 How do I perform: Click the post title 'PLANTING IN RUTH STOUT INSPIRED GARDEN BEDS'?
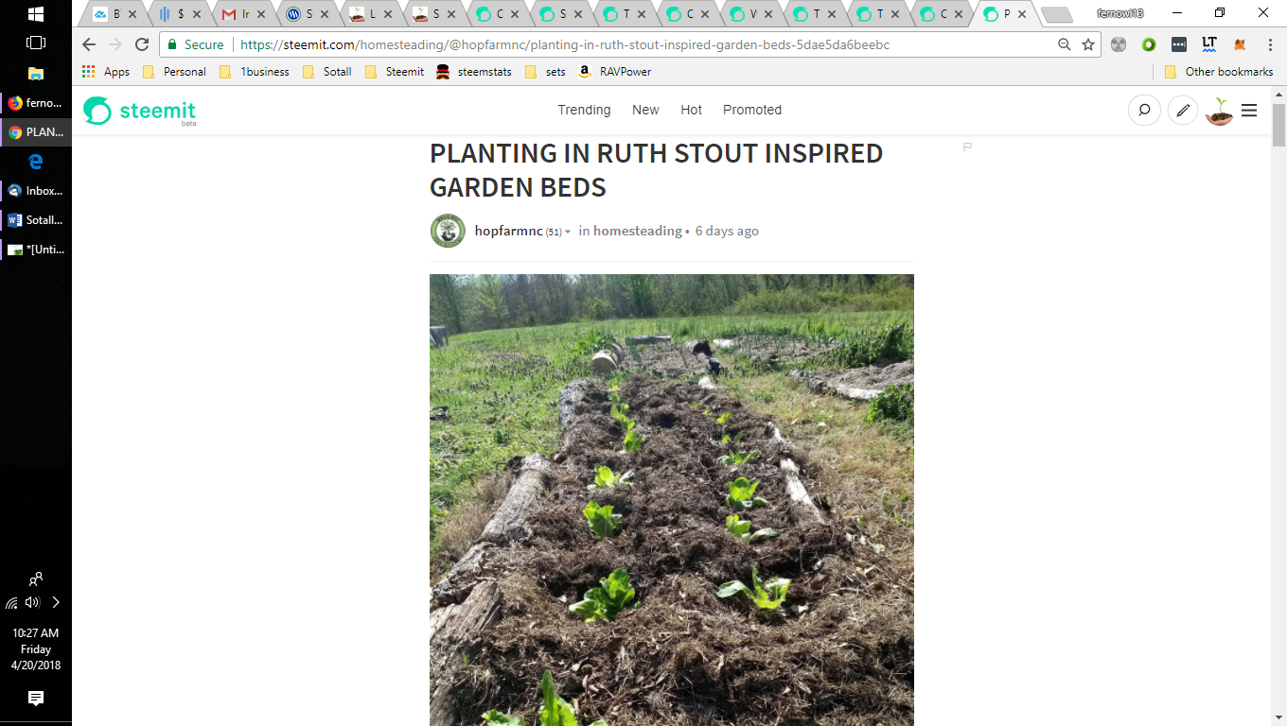pyautogui.click(x=656, y=170)
